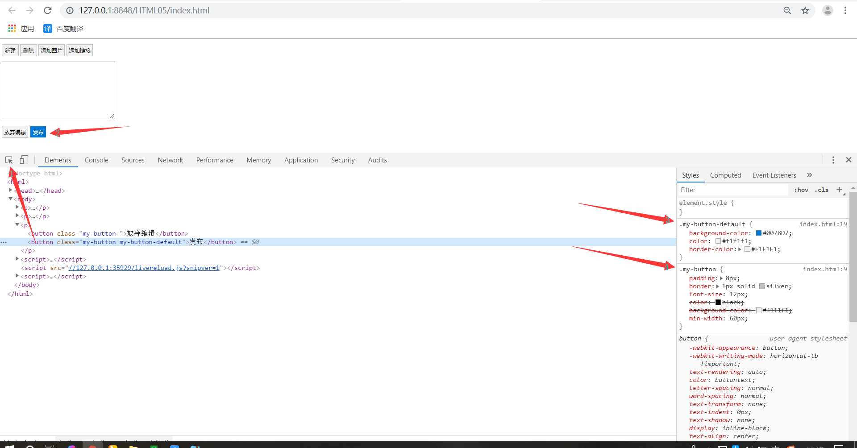Switch to the Network tab
Image resolution: width=857 pixels, height=448 pixels.
coord(171,160)
